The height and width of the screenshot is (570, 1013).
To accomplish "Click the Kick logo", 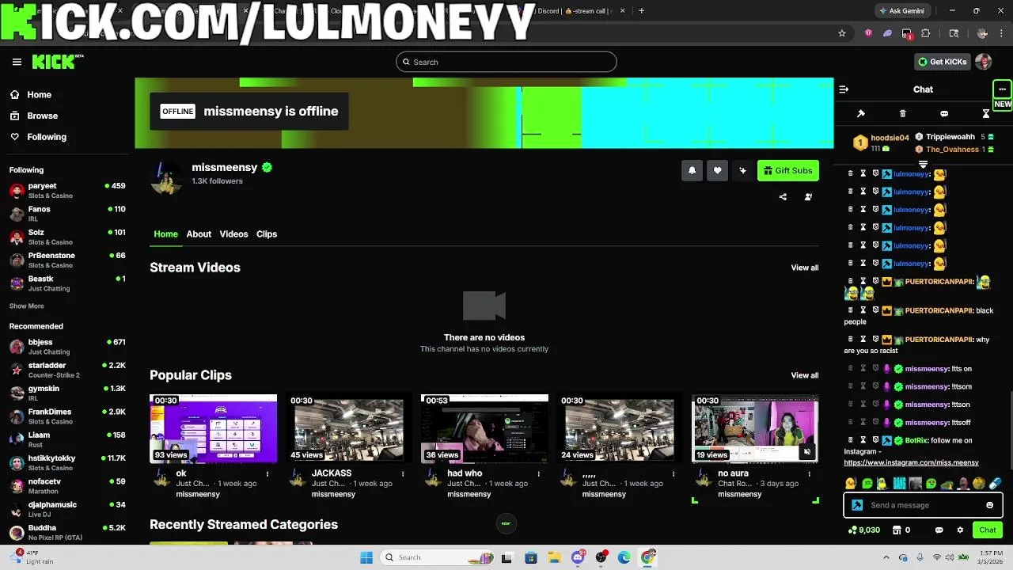I will (x=54, y=62).
